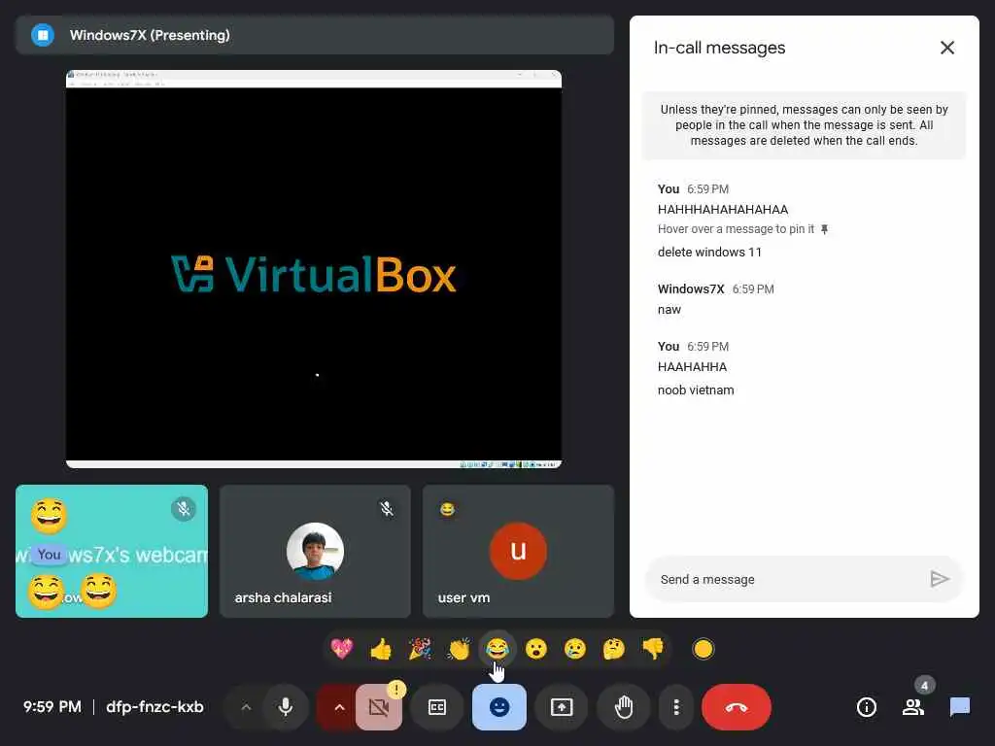This screenshot has height=746, width=995.
Task: Click the 'noob vietnam' message
Action: pyautogui.click(x=696, y=390)
